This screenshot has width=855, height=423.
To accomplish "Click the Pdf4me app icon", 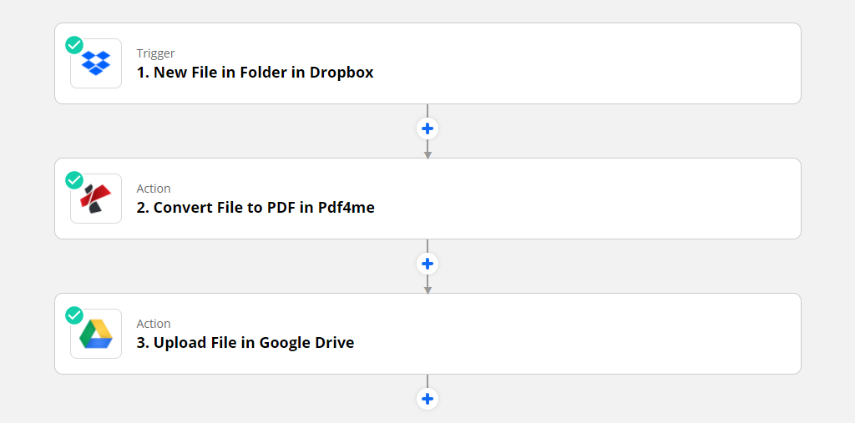I will click(x=96, y=199).
